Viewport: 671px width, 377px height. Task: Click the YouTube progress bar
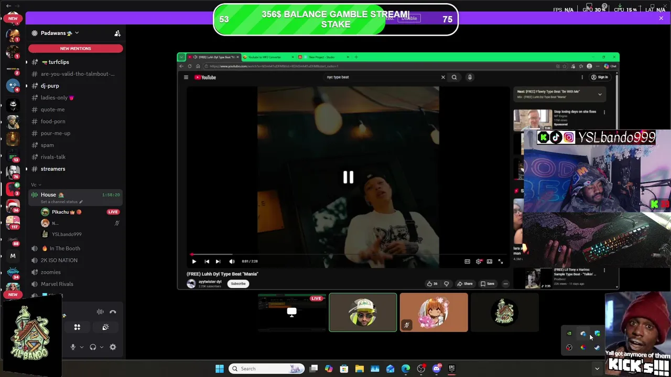click(348, 255)
